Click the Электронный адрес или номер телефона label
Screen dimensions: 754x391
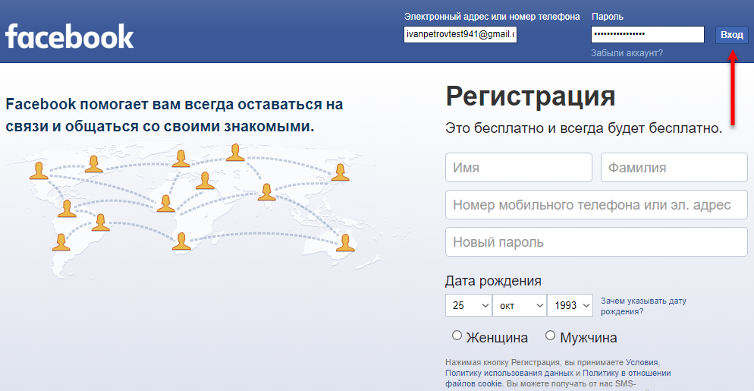tap(492, 17)
